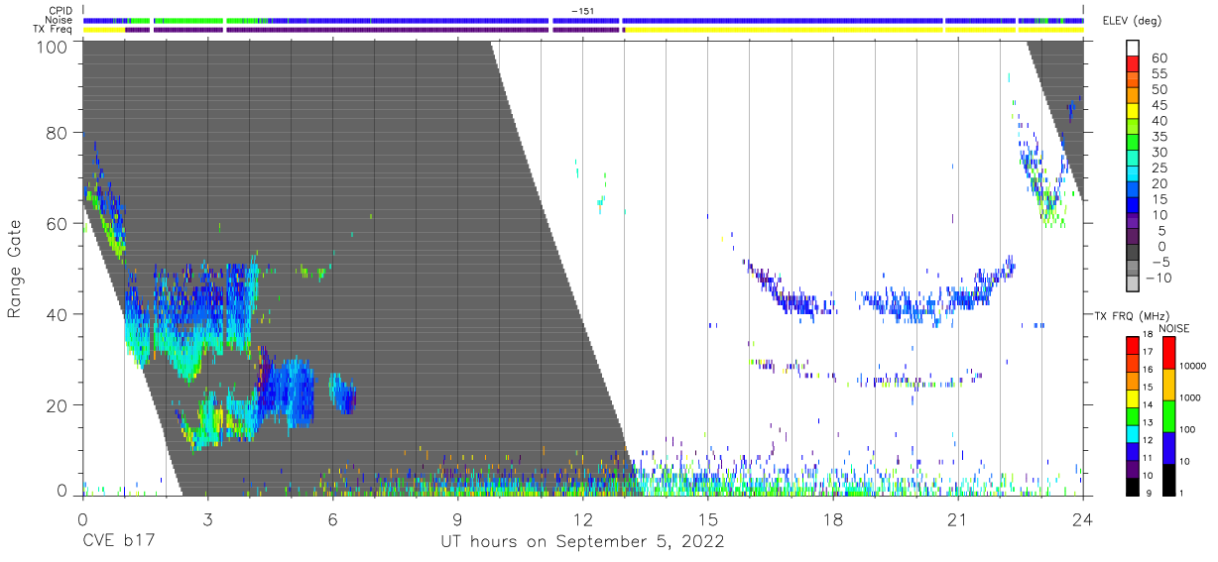Click the TX FRQ (MHz) colorbar title
The height and width of the screenshot is (562, 1218).
pyautogui.click(x=1130, y=315)
